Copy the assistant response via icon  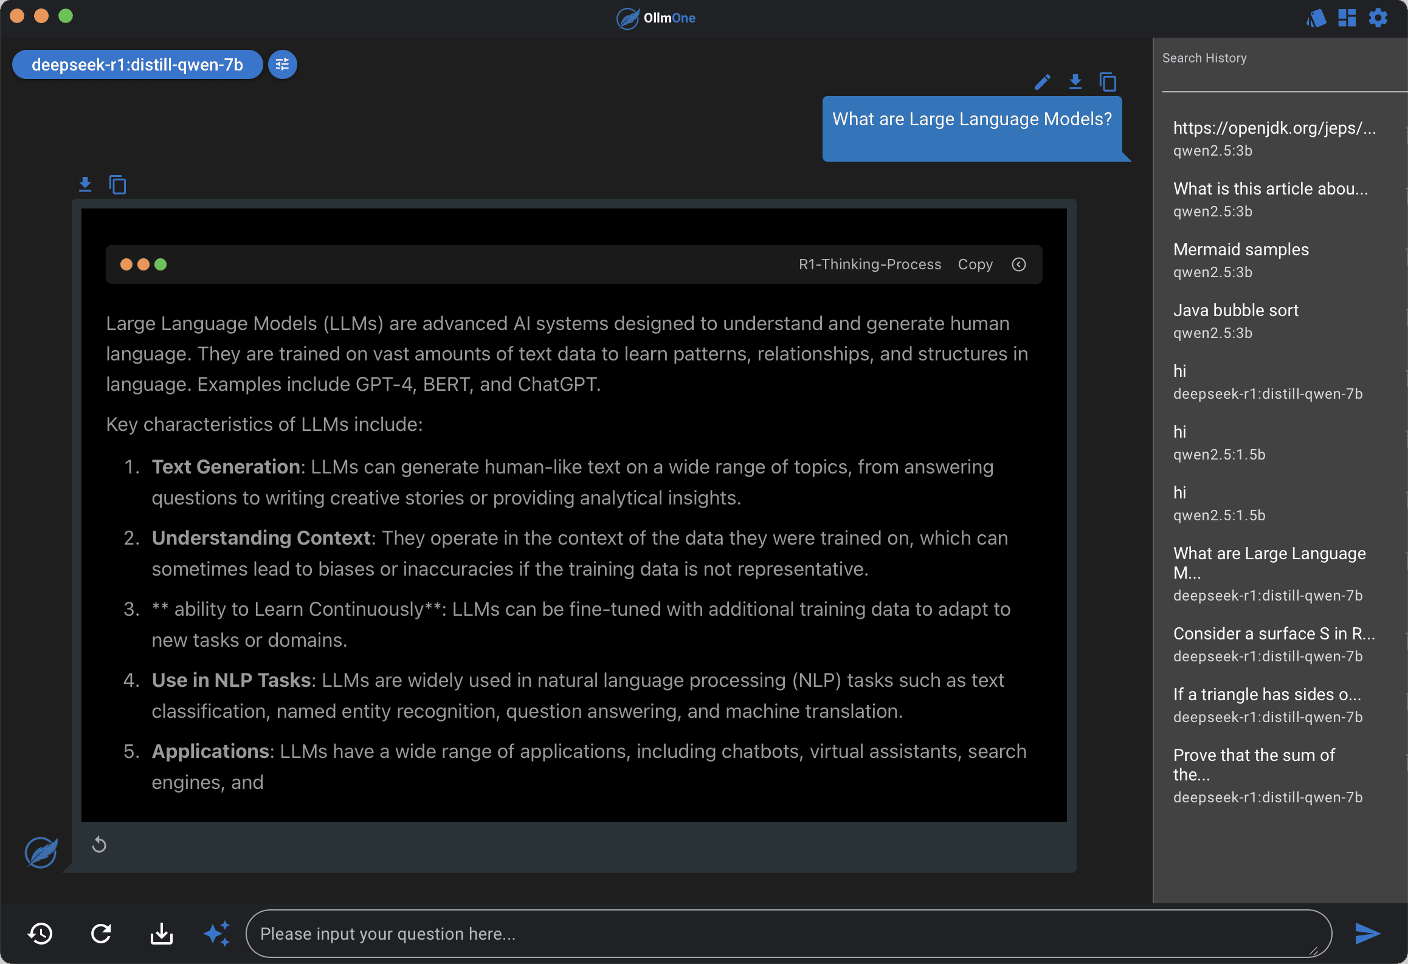(117, 185)
